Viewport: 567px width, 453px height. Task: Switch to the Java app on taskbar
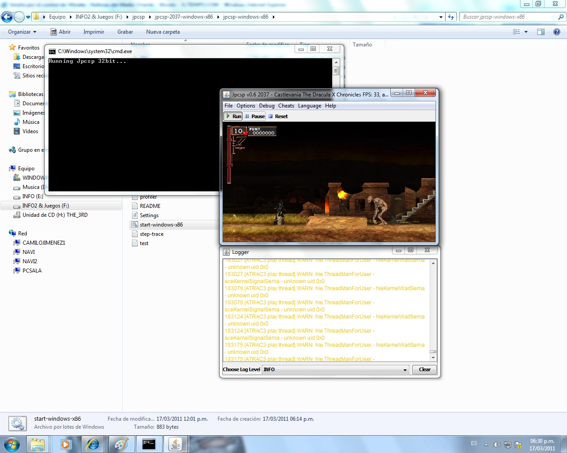pos(175,444)
